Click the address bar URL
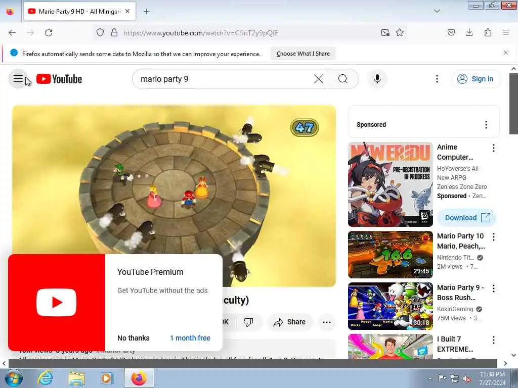This screenshot has width=518, height=388. click(x=200, y=33)
